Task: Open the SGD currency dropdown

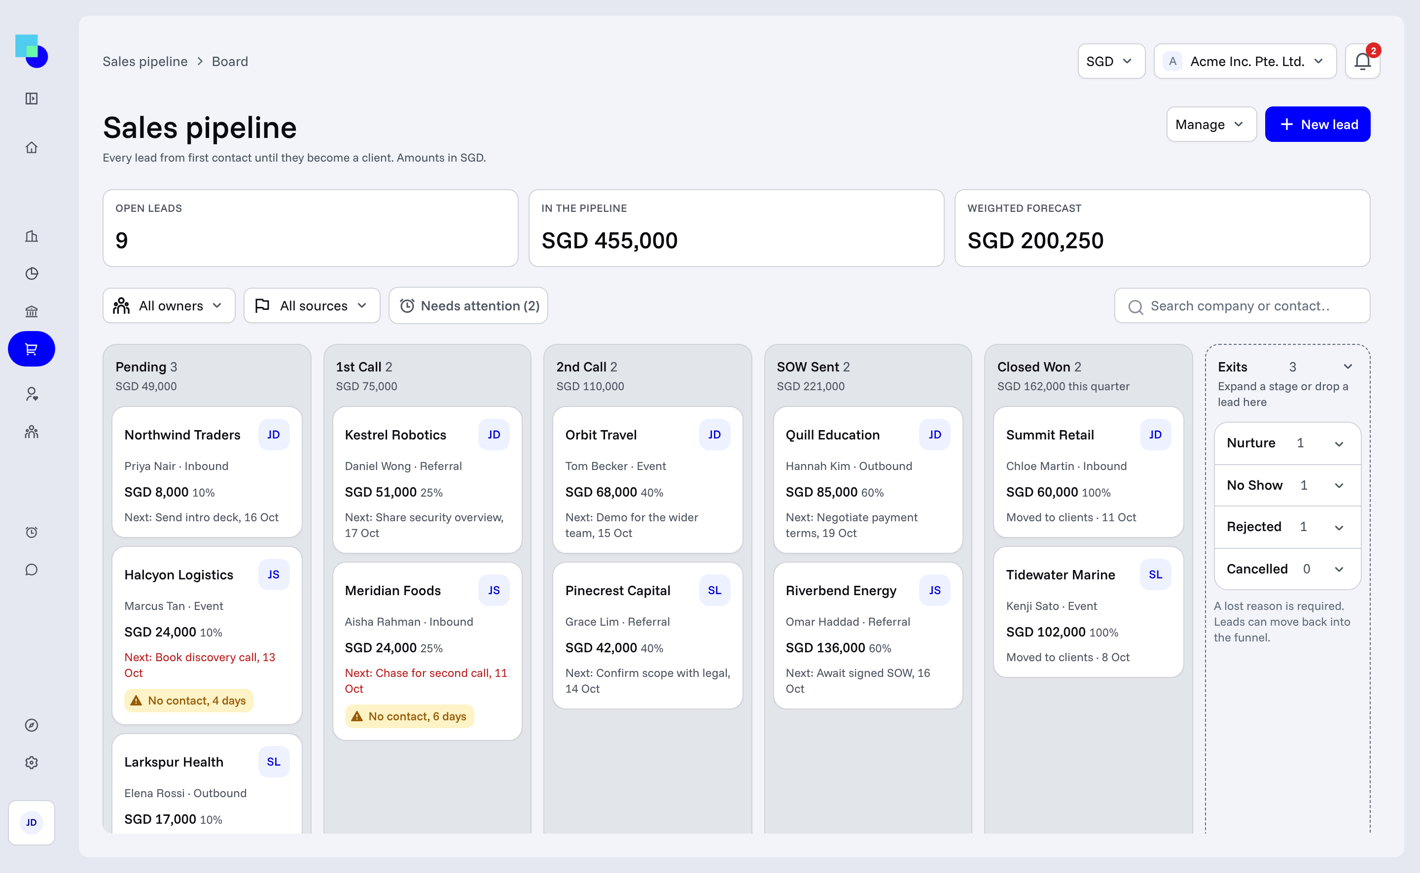Action: click(x=1111, y=61)
